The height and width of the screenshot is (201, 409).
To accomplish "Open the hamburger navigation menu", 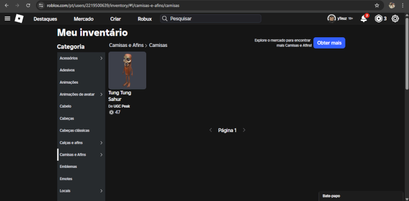I will 8,18.
